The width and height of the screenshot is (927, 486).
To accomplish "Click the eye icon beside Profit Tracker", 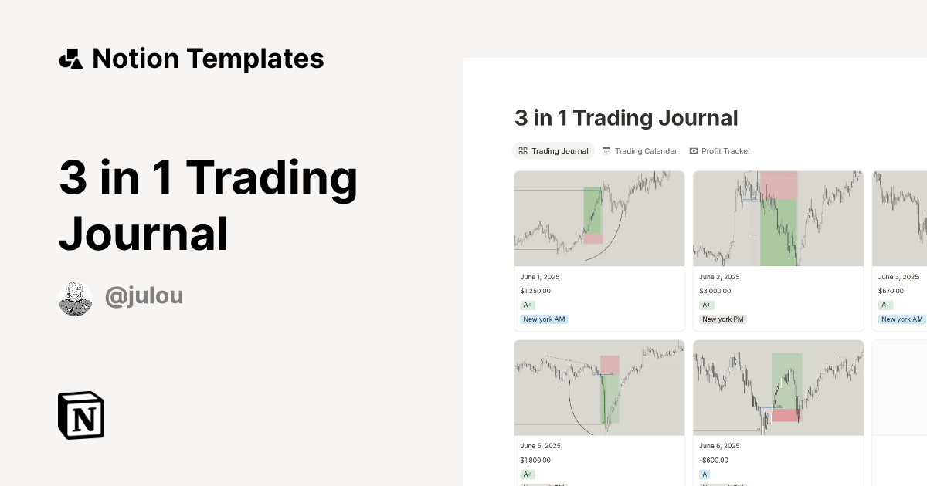I will 694,150.
